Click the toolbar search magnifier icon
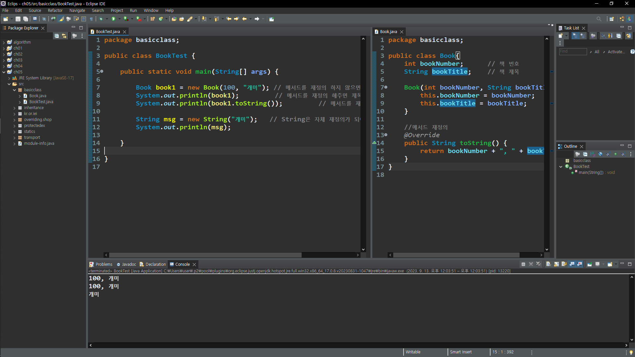 [x=599, y=19]
